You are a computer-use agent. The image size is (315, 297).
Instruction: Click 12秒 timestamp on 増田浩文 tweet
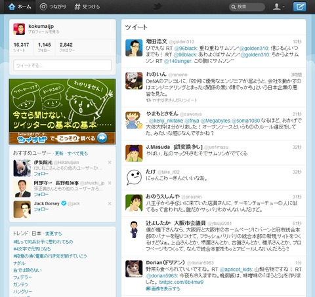pyautogui.click(x=297, y=41)
